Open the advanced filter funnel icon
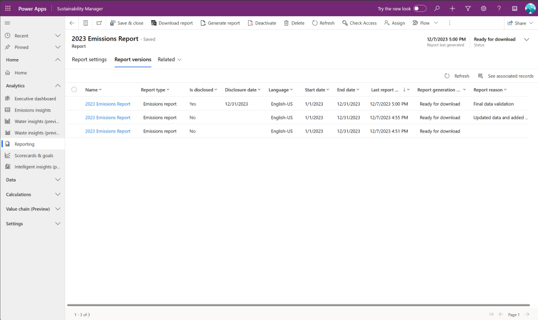 (468, 8)
